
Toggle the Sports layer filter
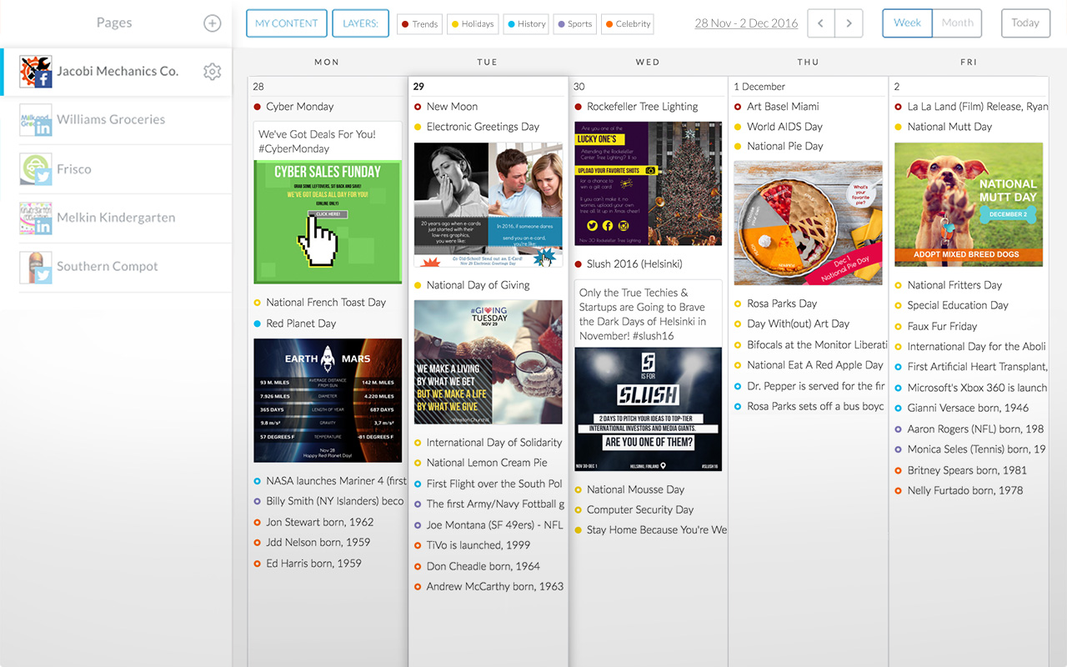[x=575, y=24]
